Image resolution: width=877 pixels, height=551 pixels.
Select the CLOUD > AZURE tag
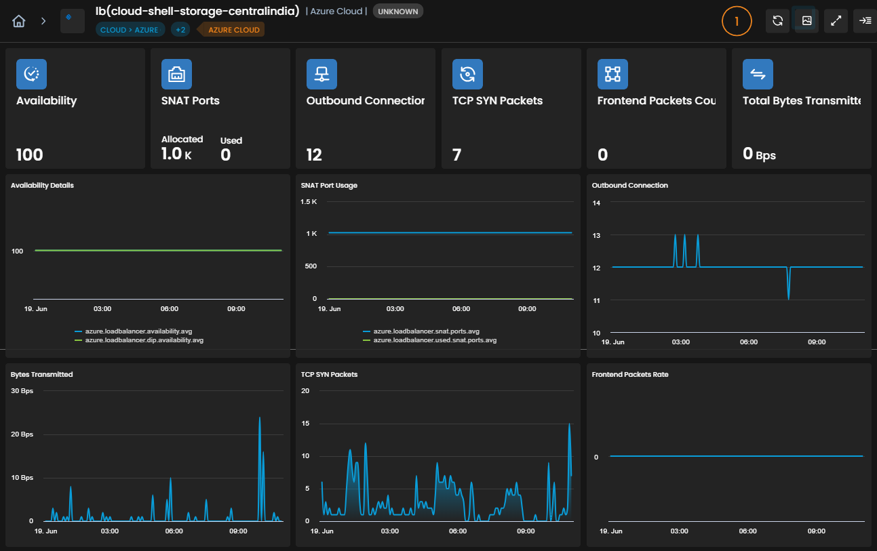tap(129, 30)
